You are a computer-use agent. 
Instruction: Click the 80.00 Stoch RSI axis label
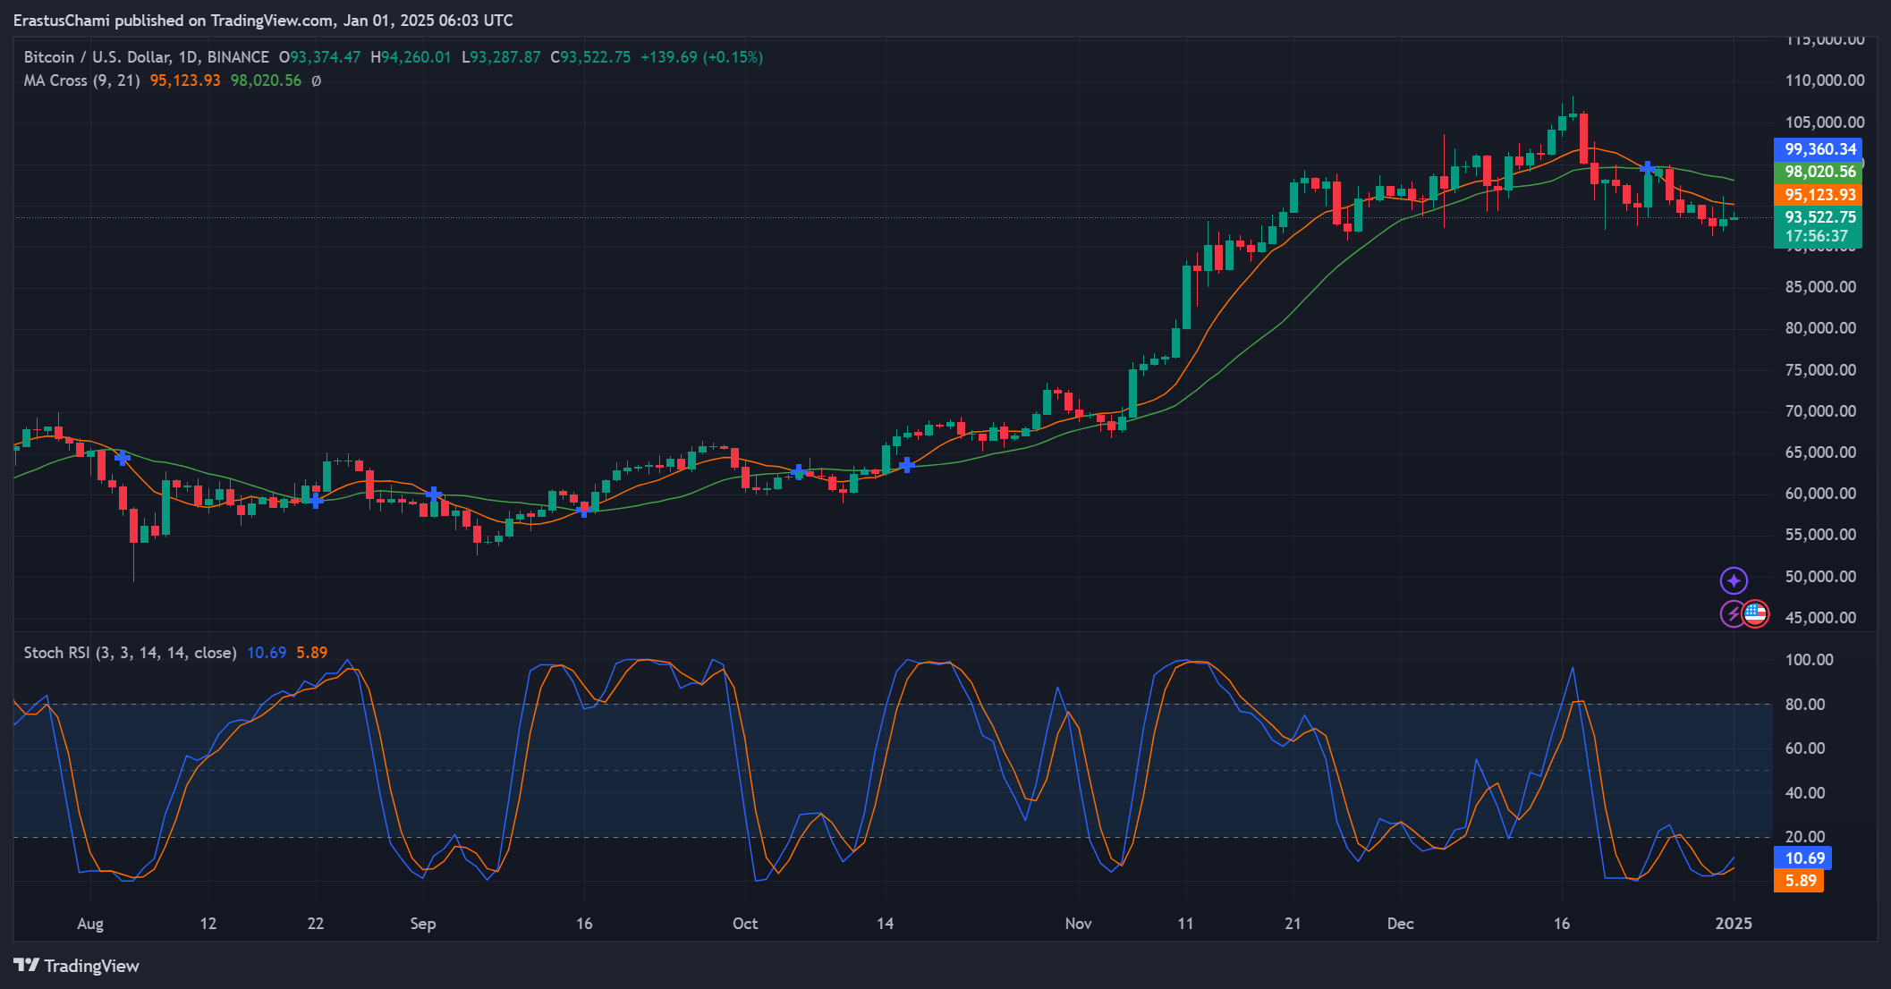1805,705
